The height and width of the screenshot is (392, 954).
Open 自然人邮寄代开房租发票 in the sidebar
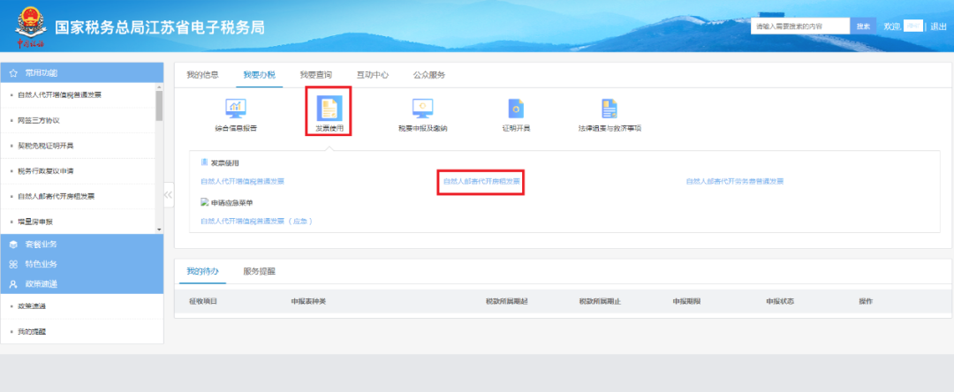click(x=56, y=196)
